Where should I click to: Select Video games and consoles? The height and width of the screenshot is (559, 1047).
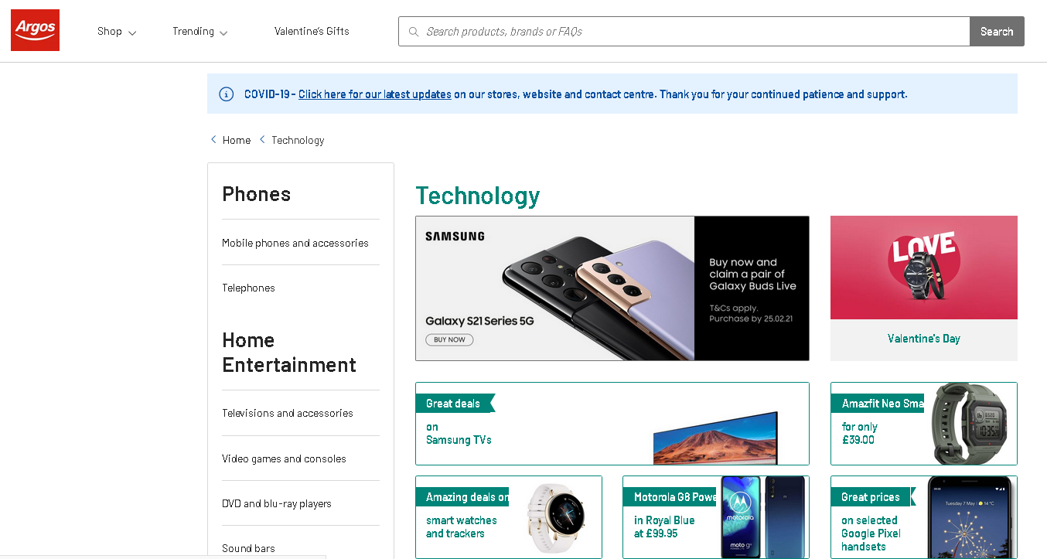(284, 458)
